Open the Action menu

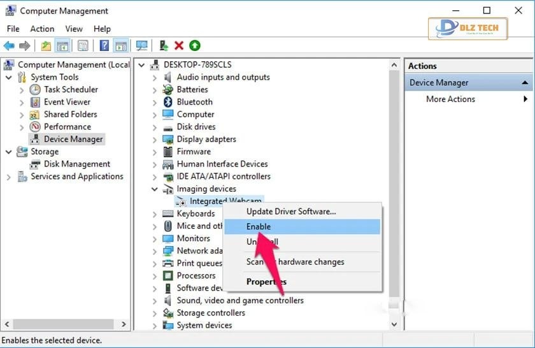42,29
